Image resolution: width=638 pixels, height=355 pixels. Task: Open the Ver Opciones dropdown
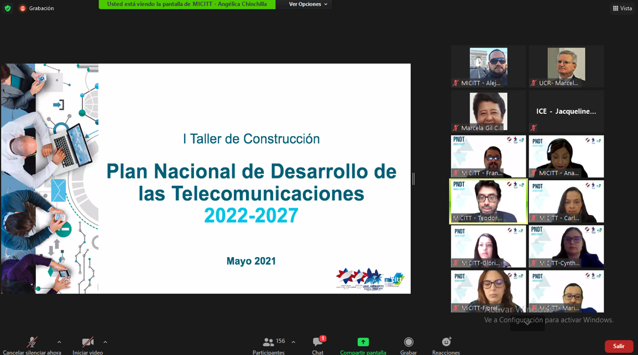tap(308, 4)
